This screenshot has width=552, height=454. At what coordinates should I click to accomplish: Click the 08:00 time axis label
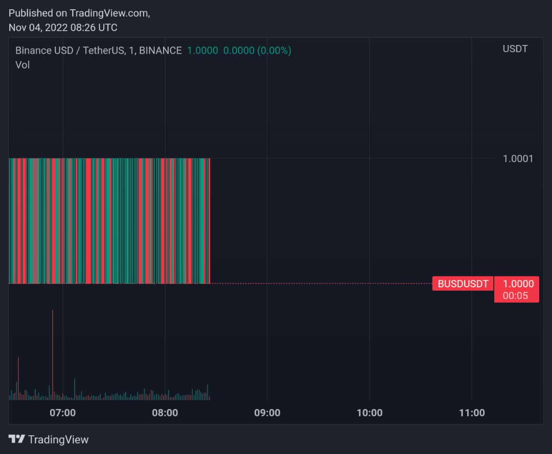165,413
